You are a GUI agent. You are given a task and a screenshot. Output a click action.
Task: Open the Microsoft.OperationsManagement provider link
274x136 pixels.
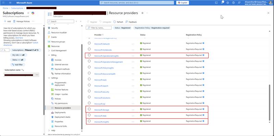coord(109,62)
